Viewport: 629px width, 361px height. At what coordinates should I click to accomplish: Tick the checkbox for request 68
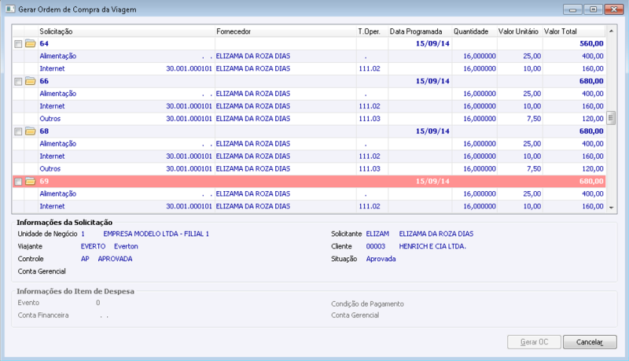18,131
